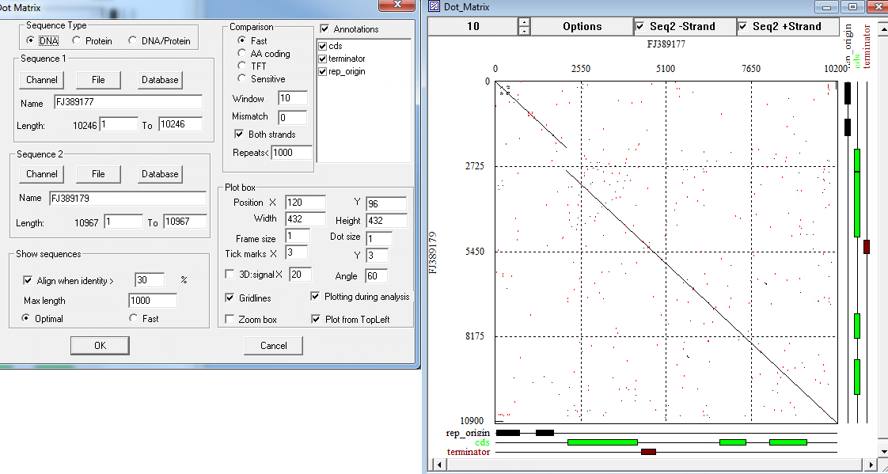Click the Window size field
This screenshot has width=888, height=474.
pyautogui.click(x=292, y=98)
